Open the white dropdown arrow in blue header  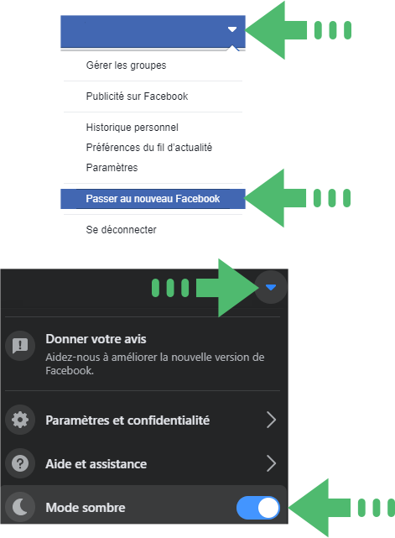tap(232, 29)
